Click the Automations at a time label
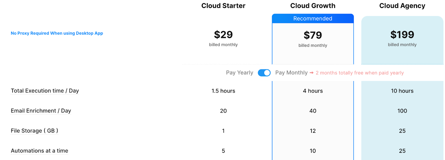The image size is (445, 160). (39, 151)
